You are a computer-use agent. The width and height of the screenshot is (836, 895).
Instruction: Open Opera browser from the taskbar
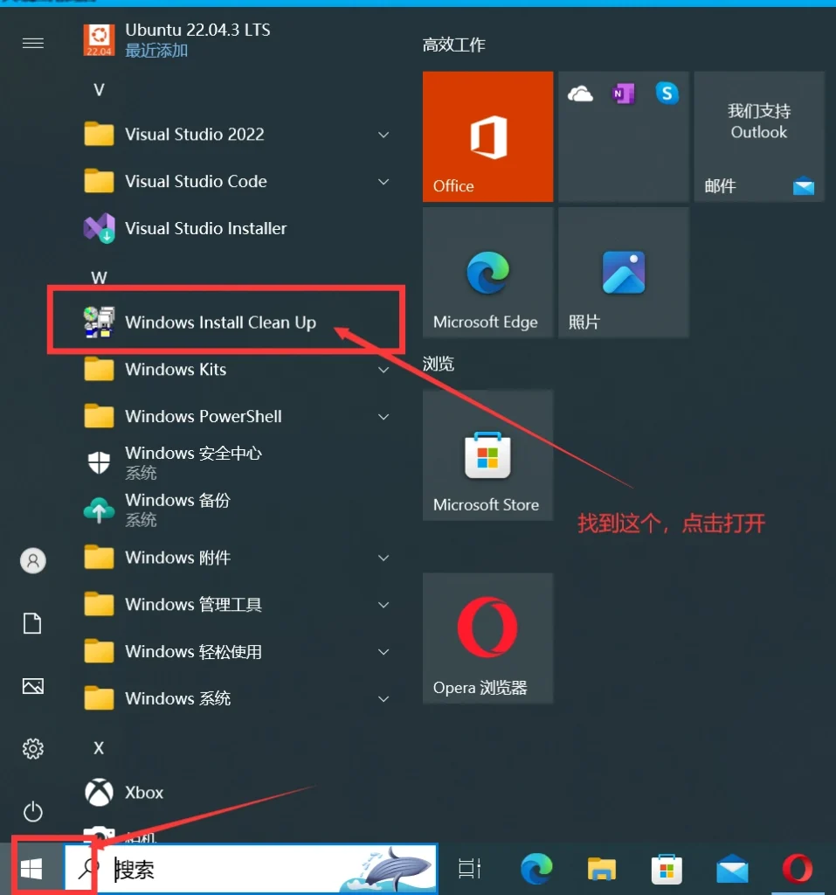tap(798, 869)
